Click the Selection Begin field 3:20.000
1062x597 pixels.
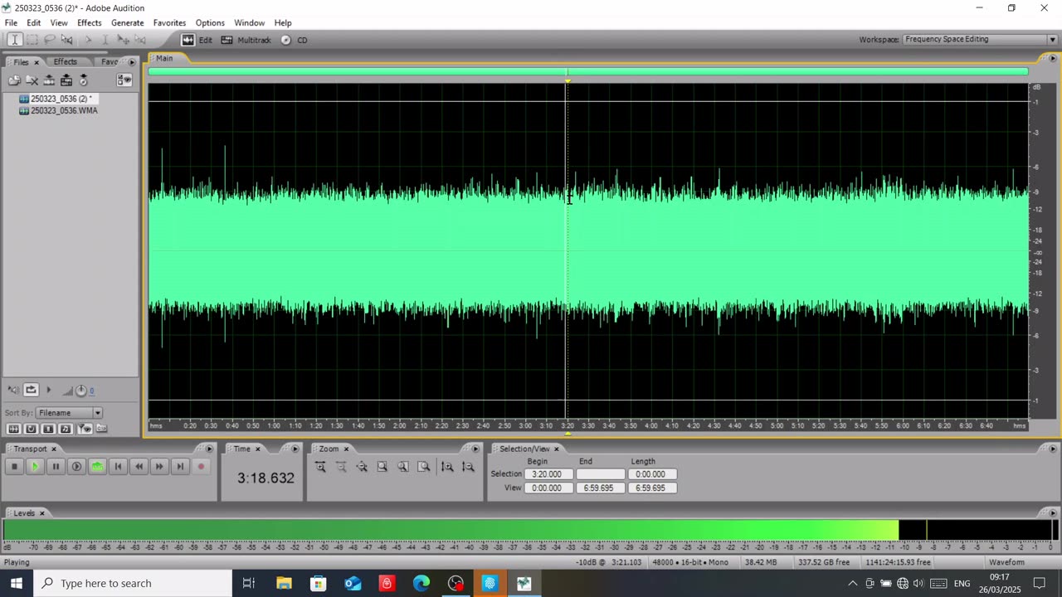pos(548,474)
